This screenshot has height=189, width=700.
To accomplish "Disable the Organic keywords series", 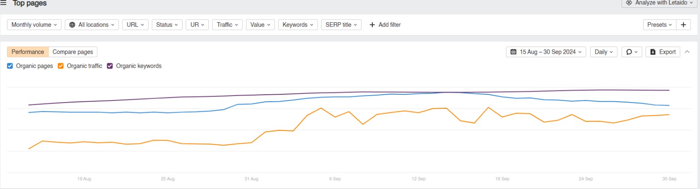I will click(110, 66).
